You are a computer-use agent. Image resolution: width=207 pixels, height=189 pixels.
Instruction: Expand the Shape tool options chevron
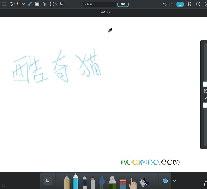point(56,4)
